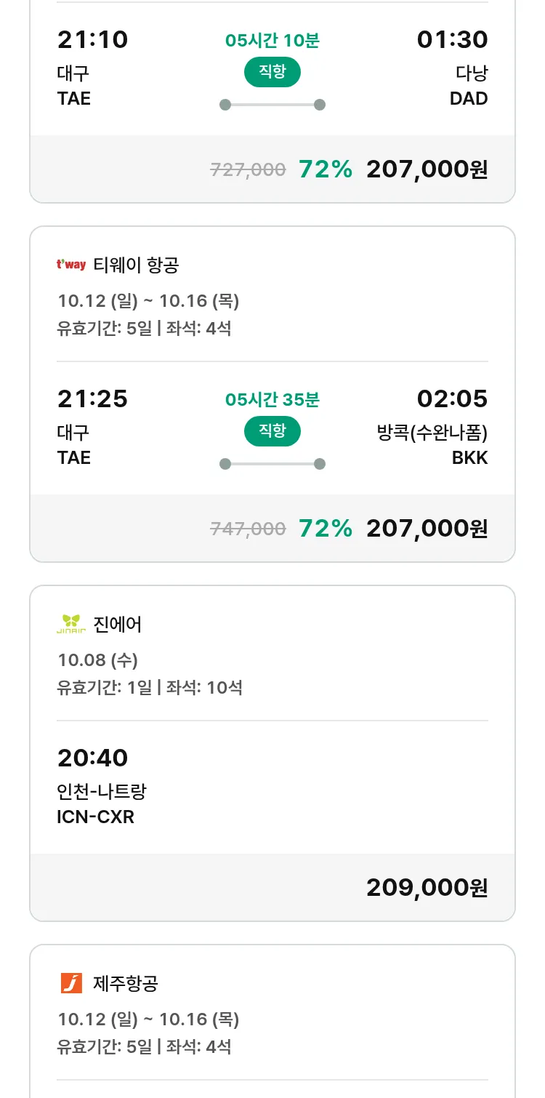545x1098 pixels.
Task: Open the 진에어 airline name
Action: click(118, 624)
